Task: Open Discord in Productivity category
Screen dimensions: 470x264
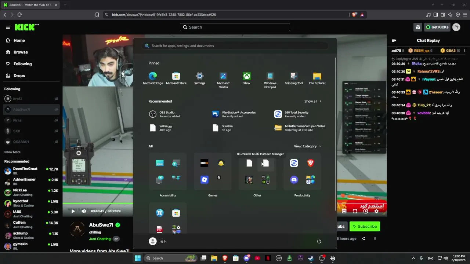Action: click(x=294, y=180)
